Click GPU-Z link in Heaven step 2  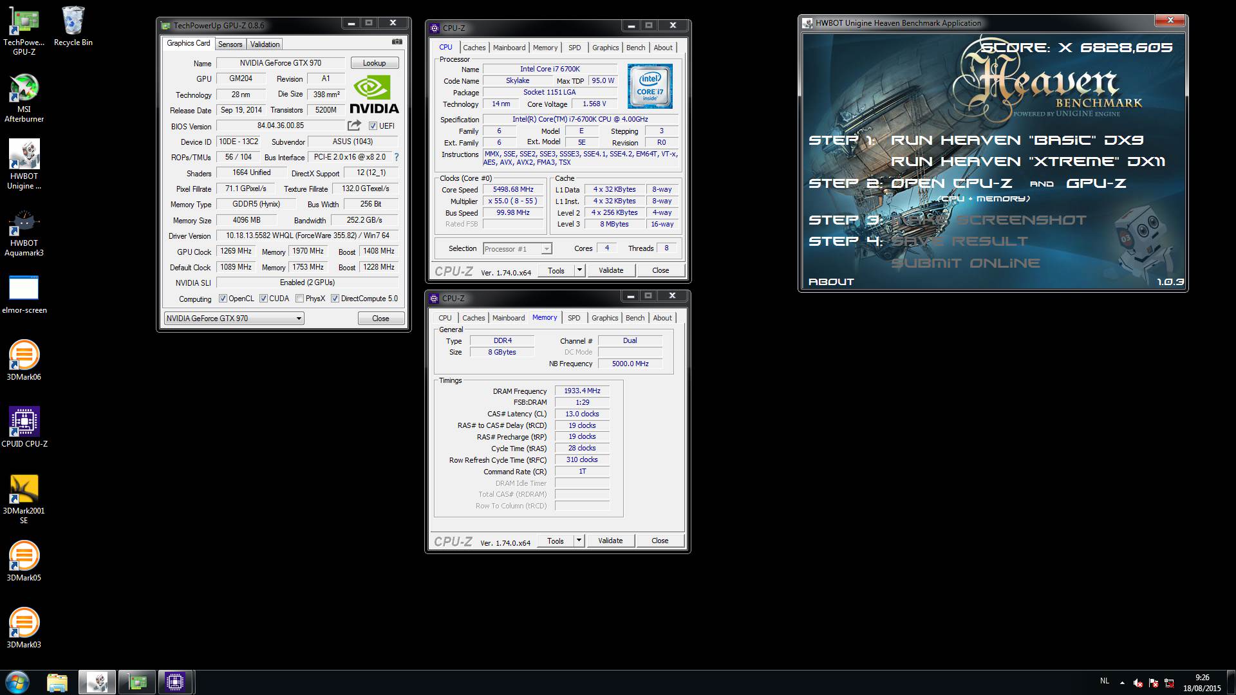pyautogui.click(x=1096, y=183)
